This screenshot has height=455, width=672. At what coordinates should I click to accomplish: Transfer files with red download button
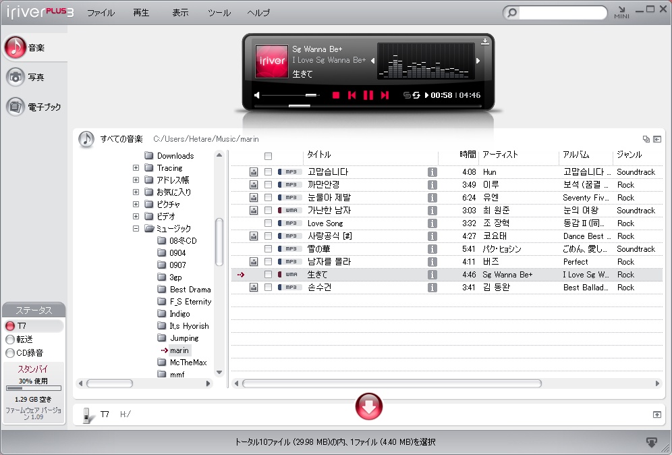click(369, 406)
